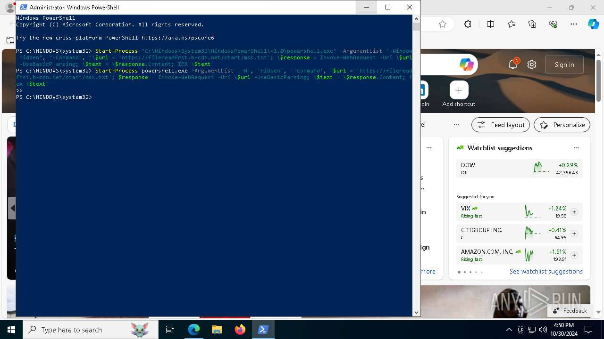Open Copilot sidebar icon in Edge

593,24
